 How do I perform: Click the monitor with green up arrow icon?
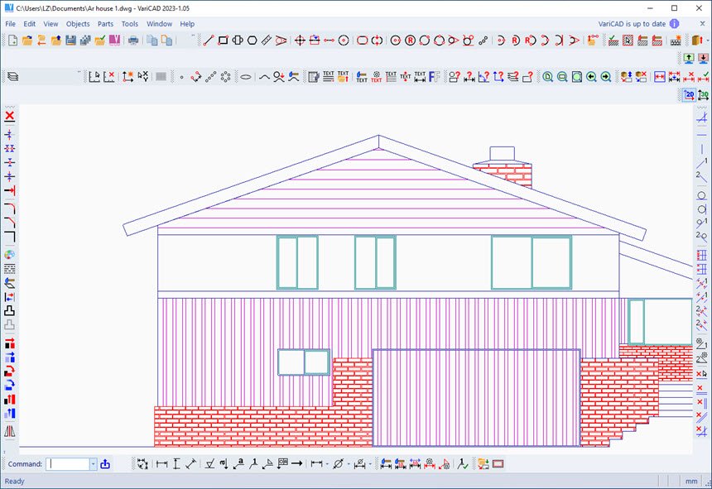point(689,58)
